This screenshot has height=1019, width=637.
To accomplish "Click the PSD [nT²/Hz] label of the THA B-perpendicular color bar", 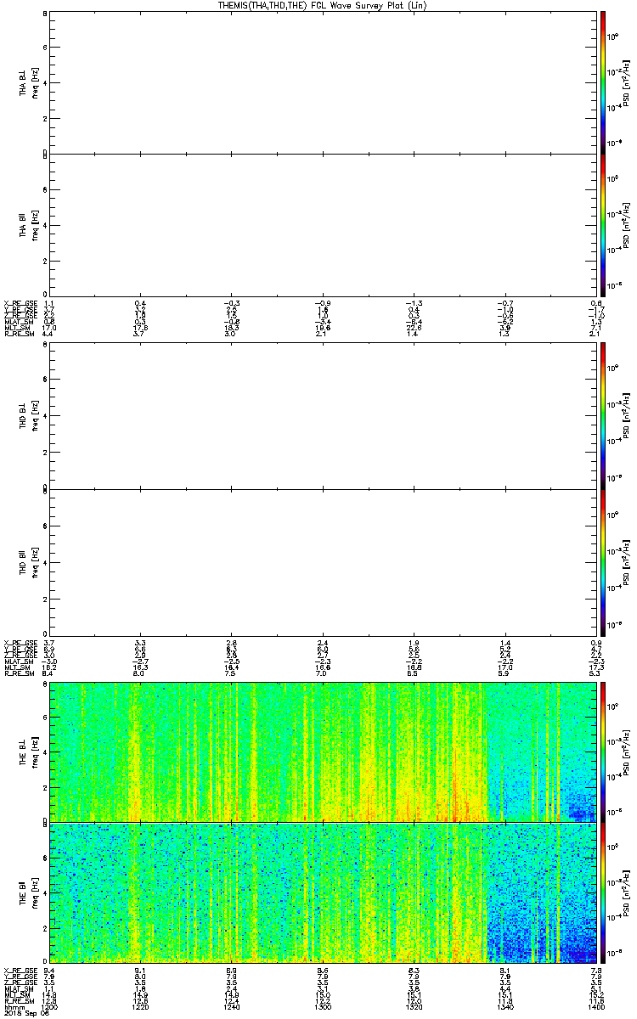I will 626,82.
